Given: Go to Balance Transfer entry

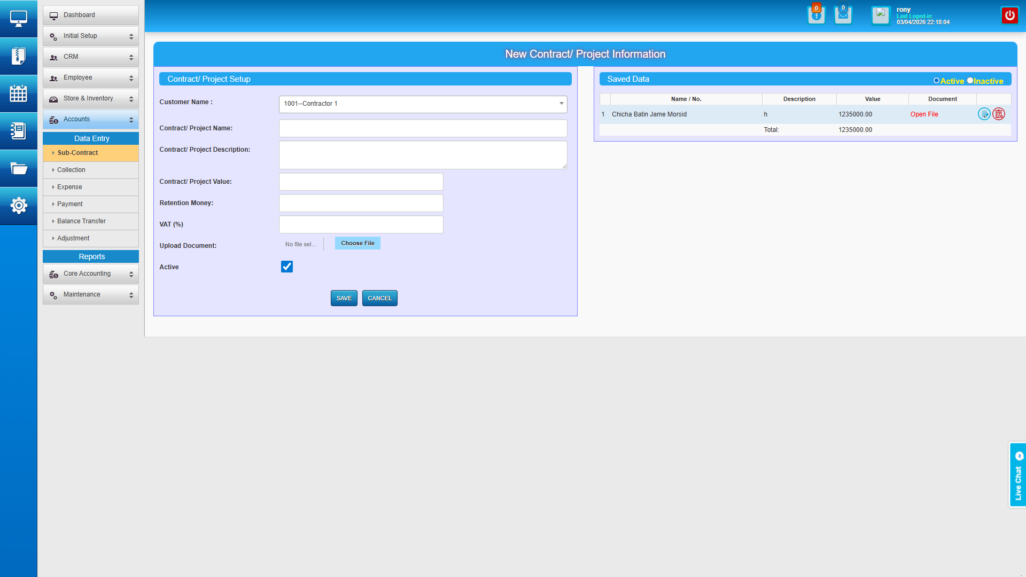Looking at the screenshot, I should [x=81, y=221].
